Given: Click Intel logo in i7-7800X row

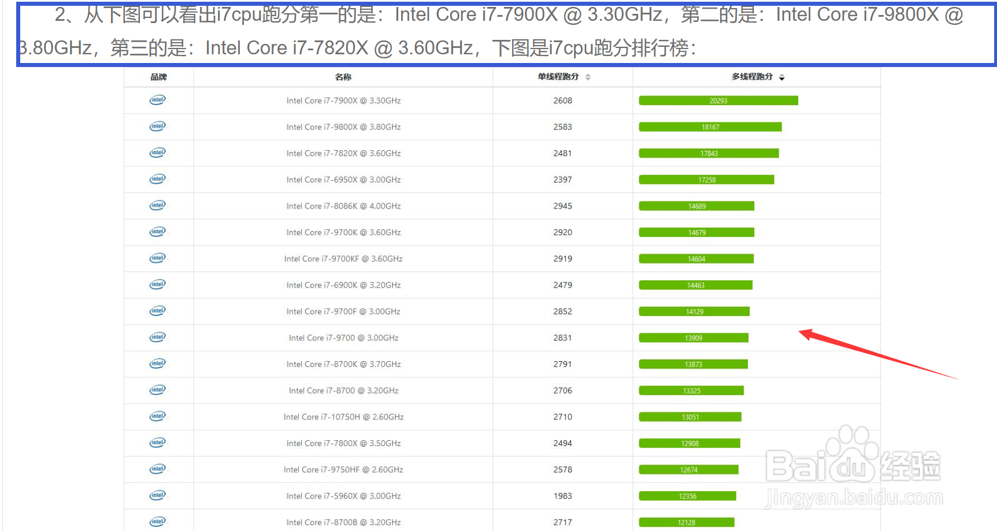Looking at the screenshot, I should click(x=157, y=443).
